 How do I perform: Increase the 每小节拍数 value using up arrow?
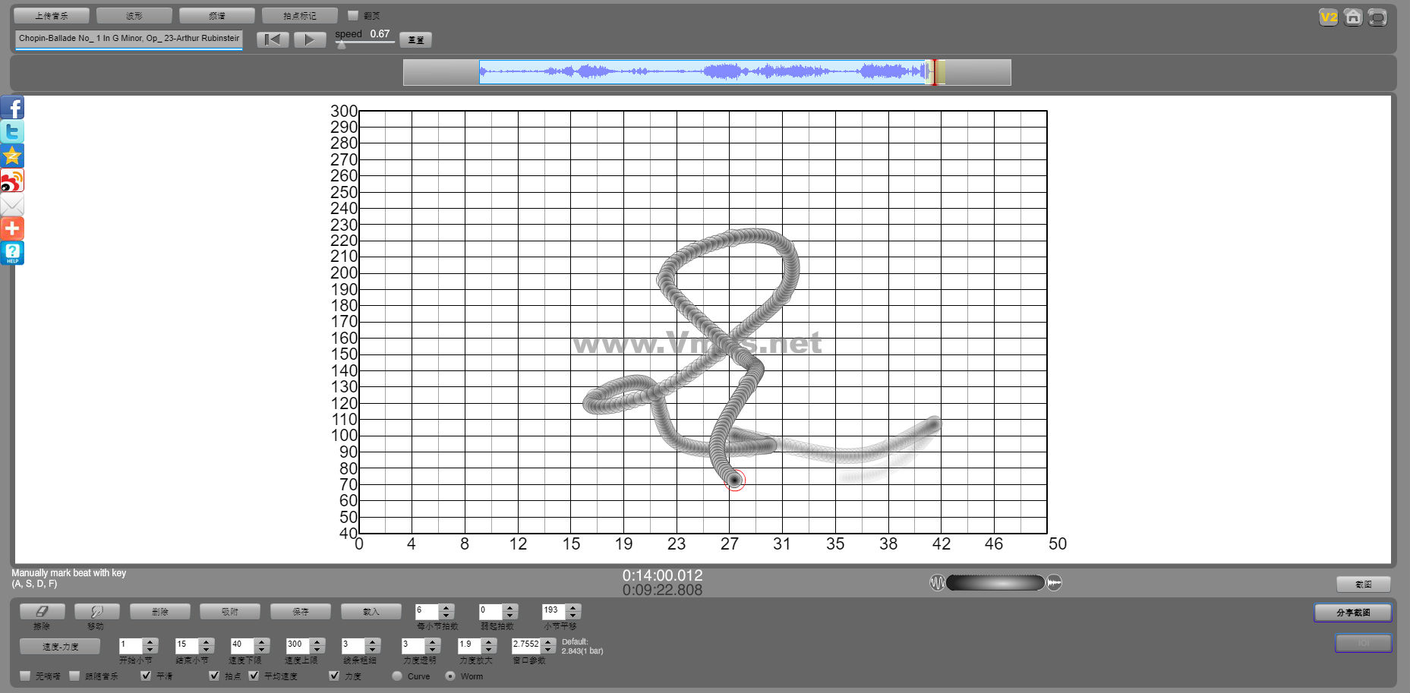(x=446, y=607)
